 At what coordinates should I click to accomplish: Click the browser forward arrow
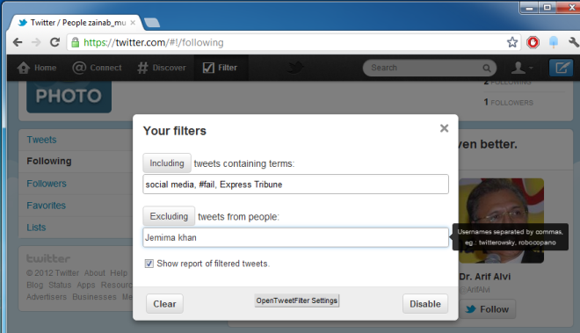36,42
